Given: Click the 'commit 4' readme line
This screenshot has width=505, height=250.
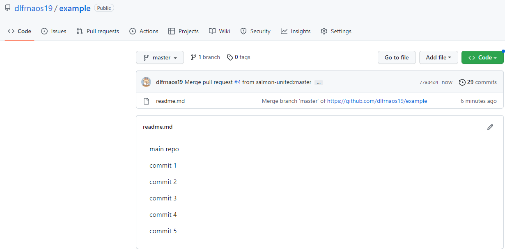Looking at the screenshot, I should [x=163, y=215].
